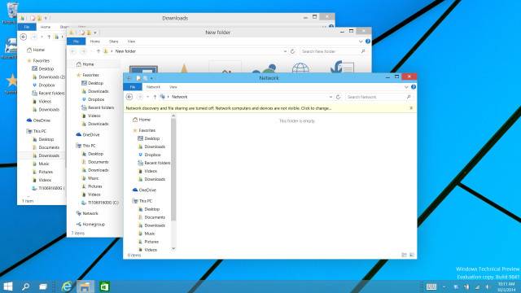Select This PC in Downloads window sidebar
This screenshot has height=293, width=521.
tap(36, 131)
